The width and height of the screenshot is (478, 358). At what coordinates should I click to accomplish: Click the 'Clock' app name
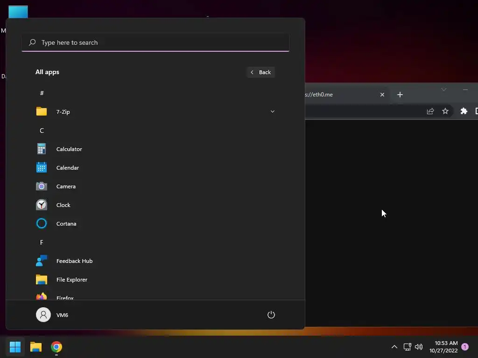tap(63, 205)
